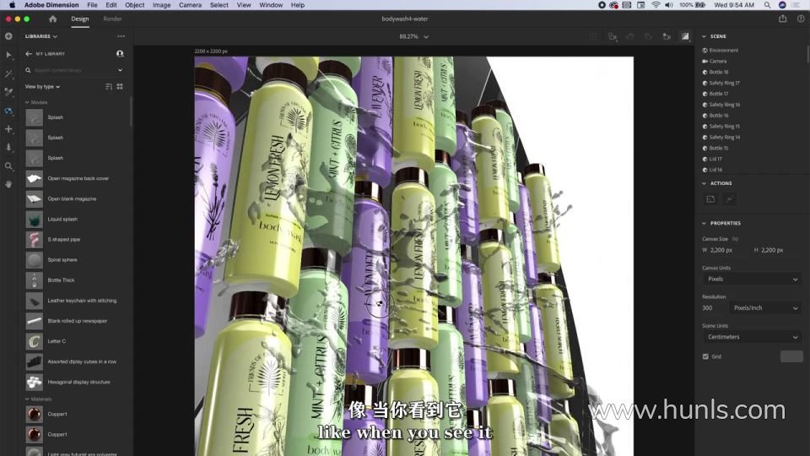The image size is (810, 456).
Task: Select the Select tool arrow
Action: pyautogui.click(x=8, y=55)
